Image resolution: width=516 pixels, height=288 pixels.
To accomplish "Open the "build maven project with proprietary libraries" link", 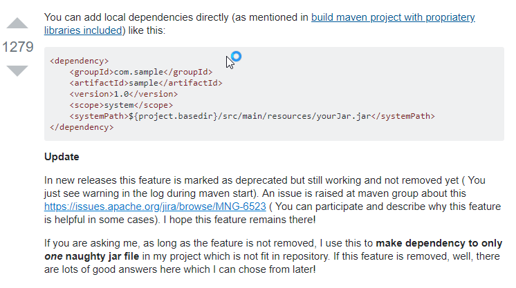I will tap(393, 17).
